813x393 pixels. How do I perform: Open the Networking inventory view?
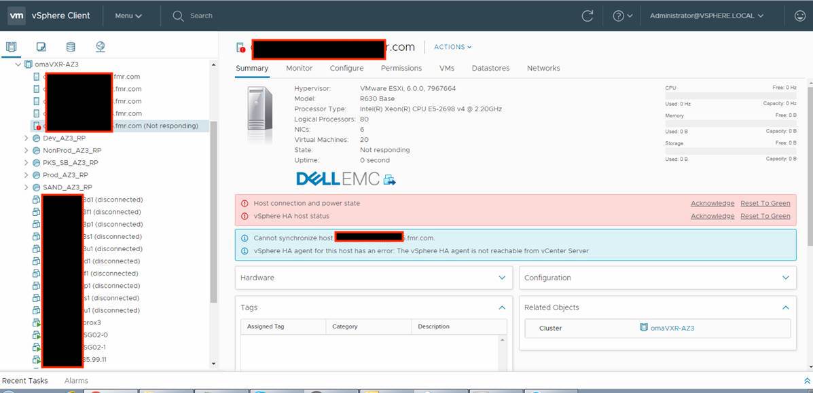click(100, 46)
